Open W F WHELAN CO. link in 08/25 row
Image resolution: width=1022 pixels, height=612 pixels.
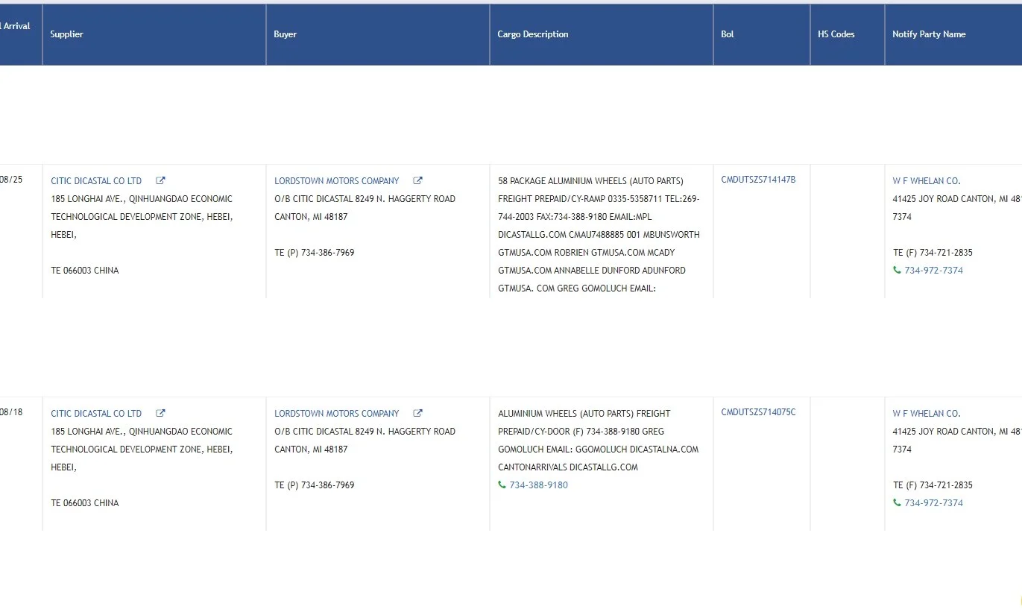(x=927, y=180)
